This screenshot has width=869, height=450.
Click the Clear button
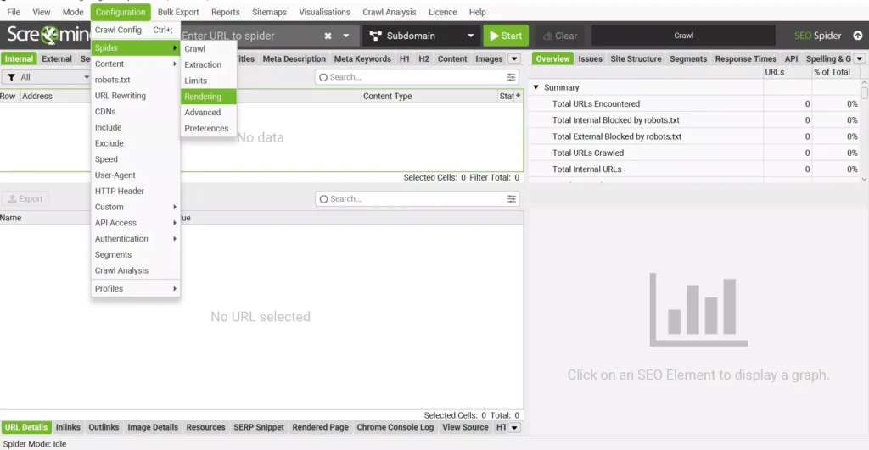pyautogui.click(x=560, y=36)
